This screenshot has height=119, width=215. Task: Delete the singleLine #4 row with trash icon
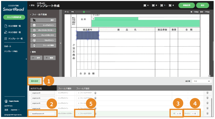click(x=207, y=98)
